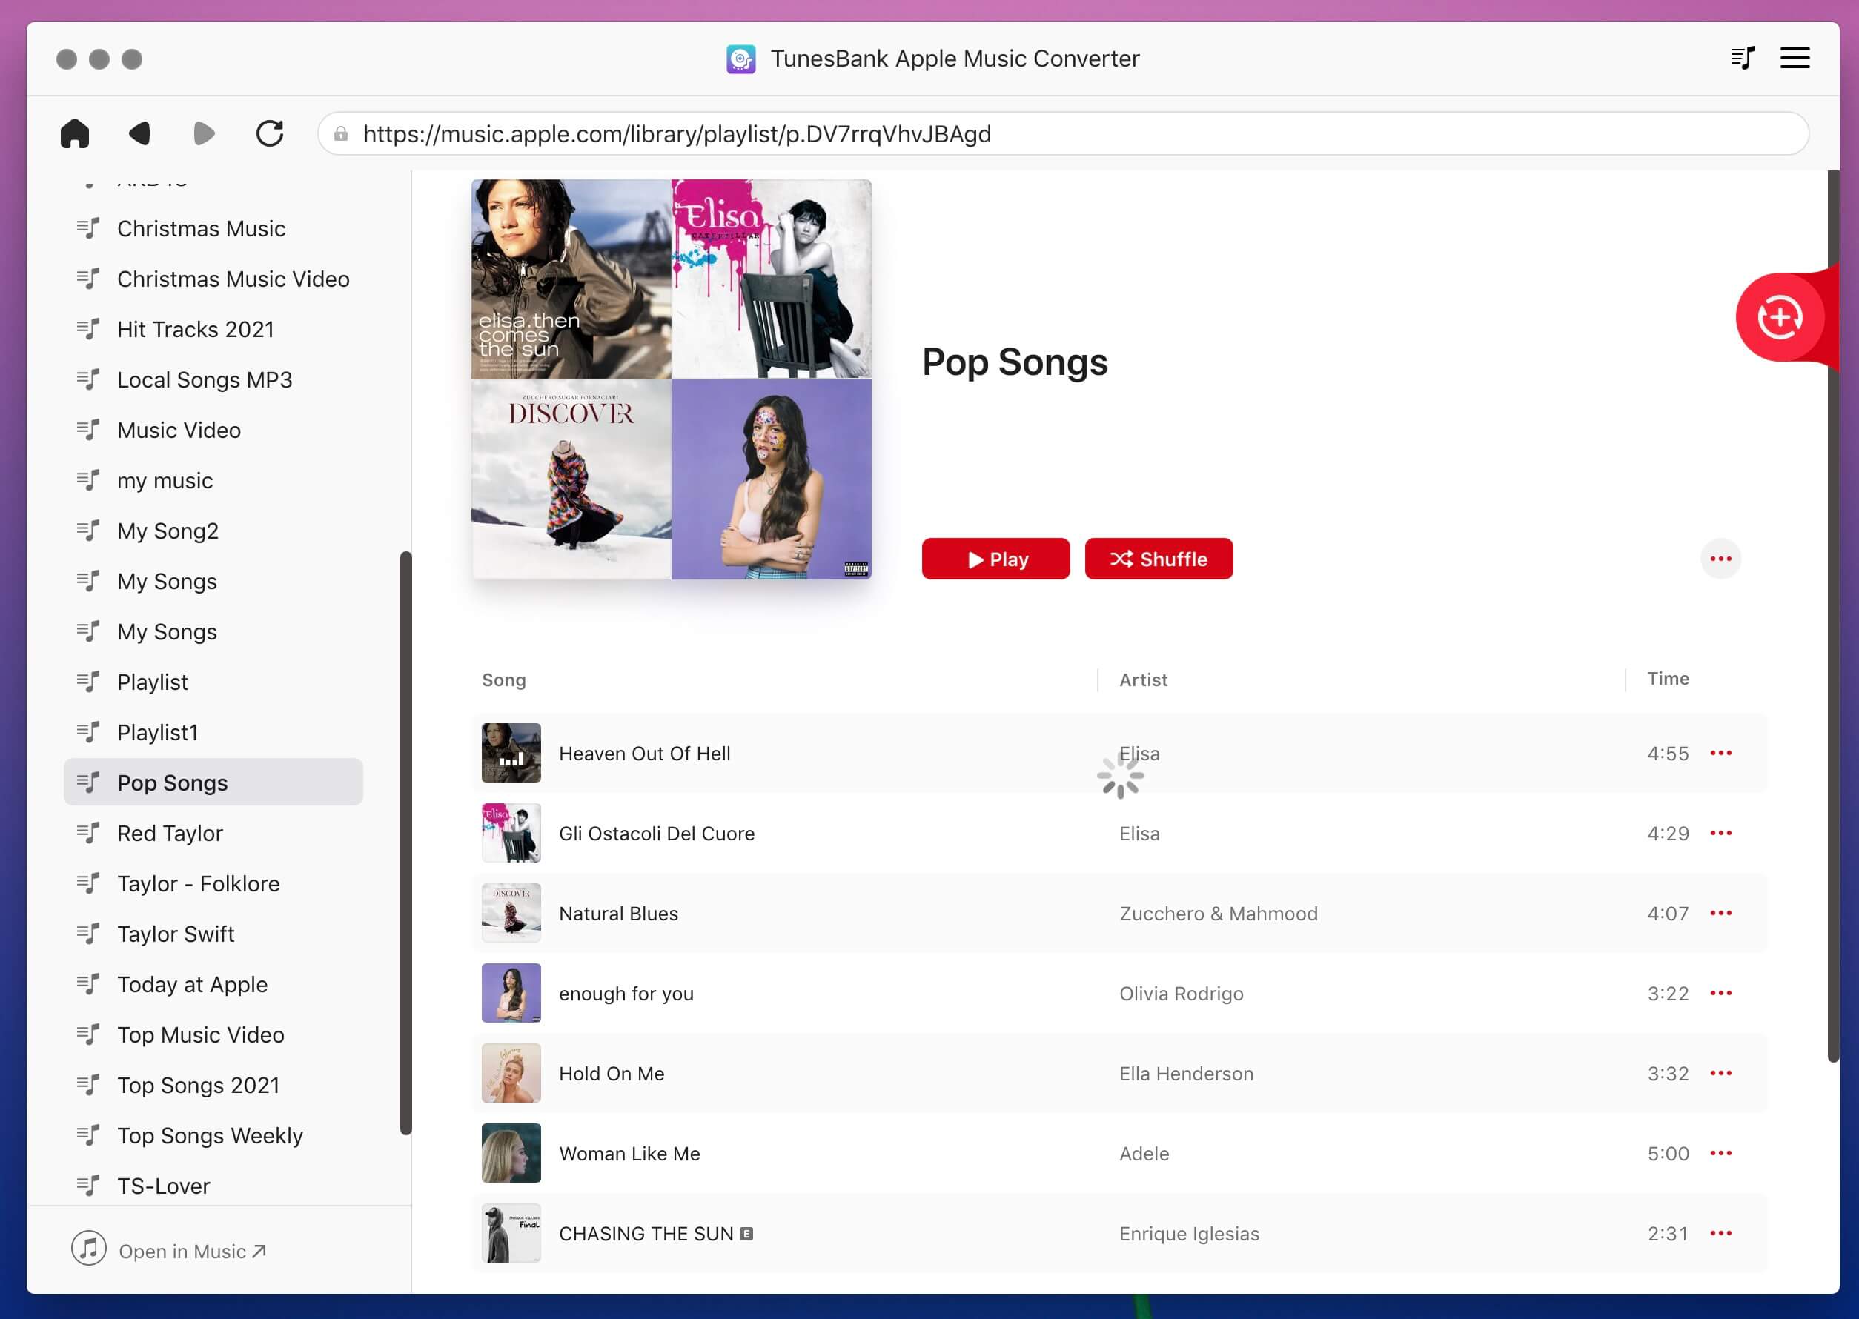Select Christmas Music Video playlist
The height and width of the screenshot is (1319, 1859).
(x=213, y=279)
